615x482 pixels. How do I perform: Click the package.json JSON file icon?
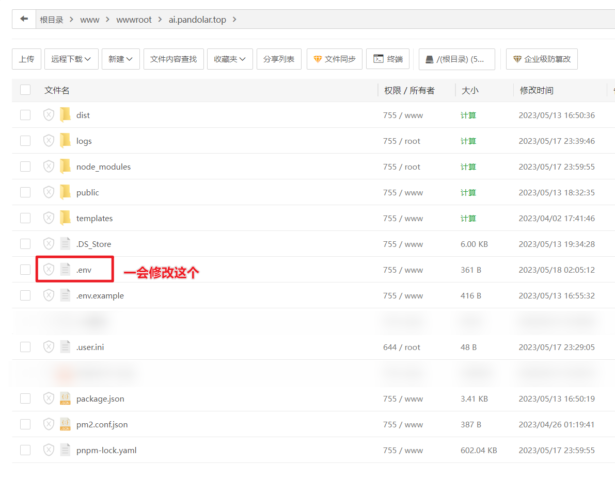coord(65,398)
